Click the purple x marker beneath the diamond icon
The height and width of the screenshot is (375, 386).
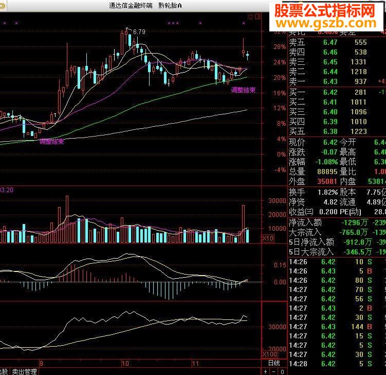coord(244,23)
